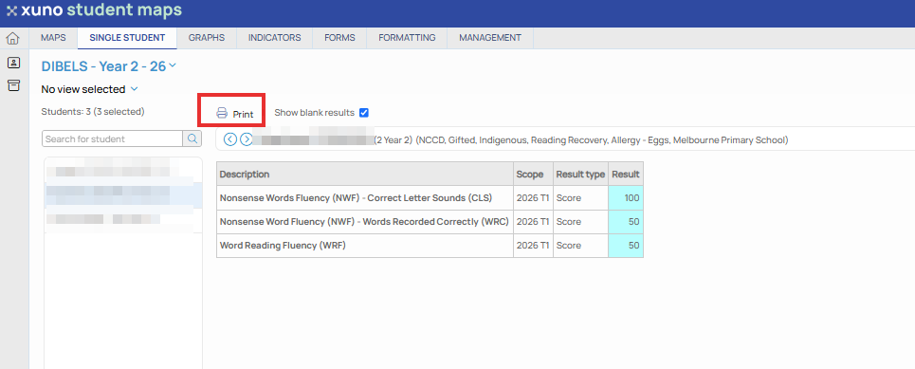Viewport: 915px width, 369px height.
Task: Click the Words Recorded Correctly (WRC) description
Action: pyautogui.click(x=364, y=222)
